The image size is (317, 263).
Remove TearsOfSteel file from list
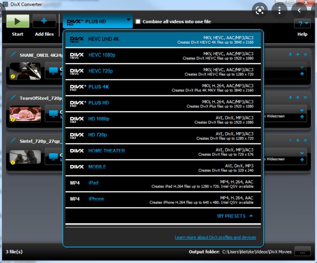coord(305,98)
